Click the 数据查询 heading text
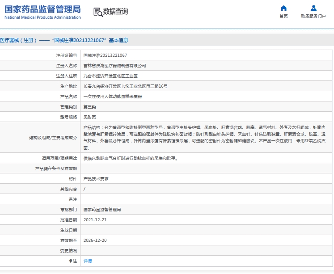 point(115,12)
